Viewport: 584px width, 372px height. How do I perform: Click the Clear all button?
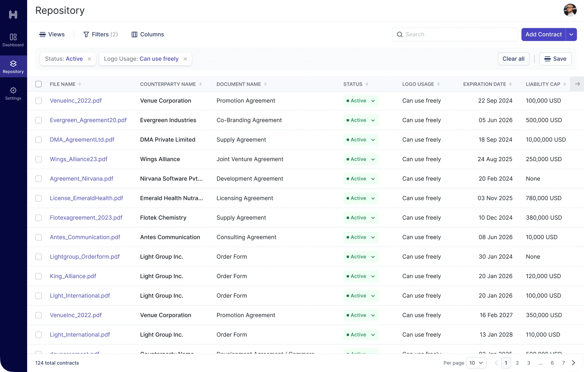(x=513, y=59)
